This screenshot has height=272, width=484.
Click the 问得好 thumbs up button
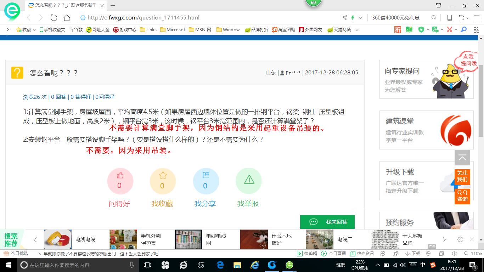click(x=120, y=181)
